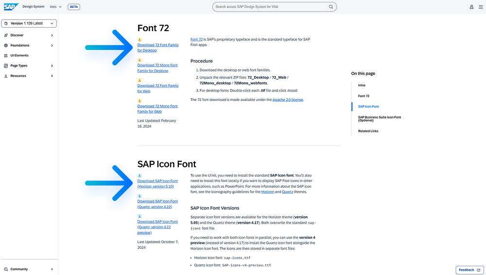Open the Font 72 link in description
The width and height of the screenshot is (486, 275).
tap(196, 39)
